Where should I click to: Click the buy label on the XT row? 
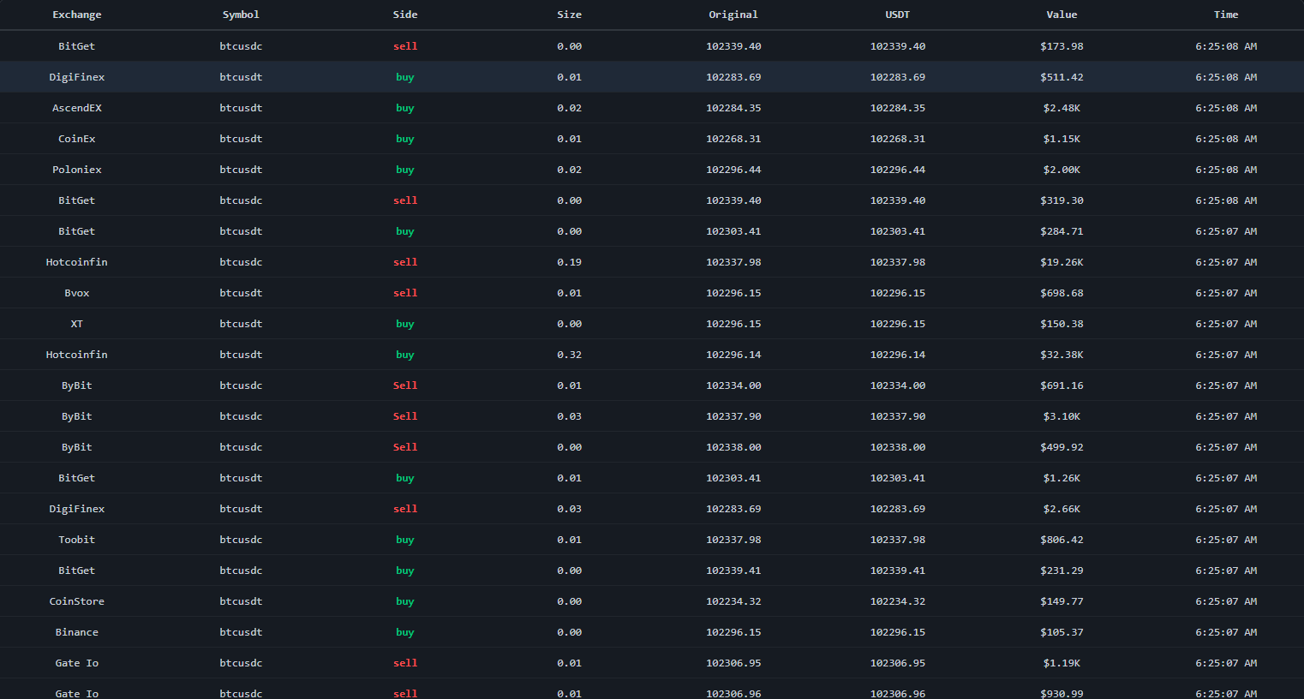click(x=405, y=323)
